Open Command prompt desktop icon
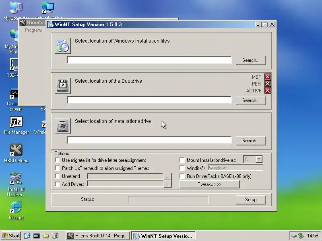 14,100
